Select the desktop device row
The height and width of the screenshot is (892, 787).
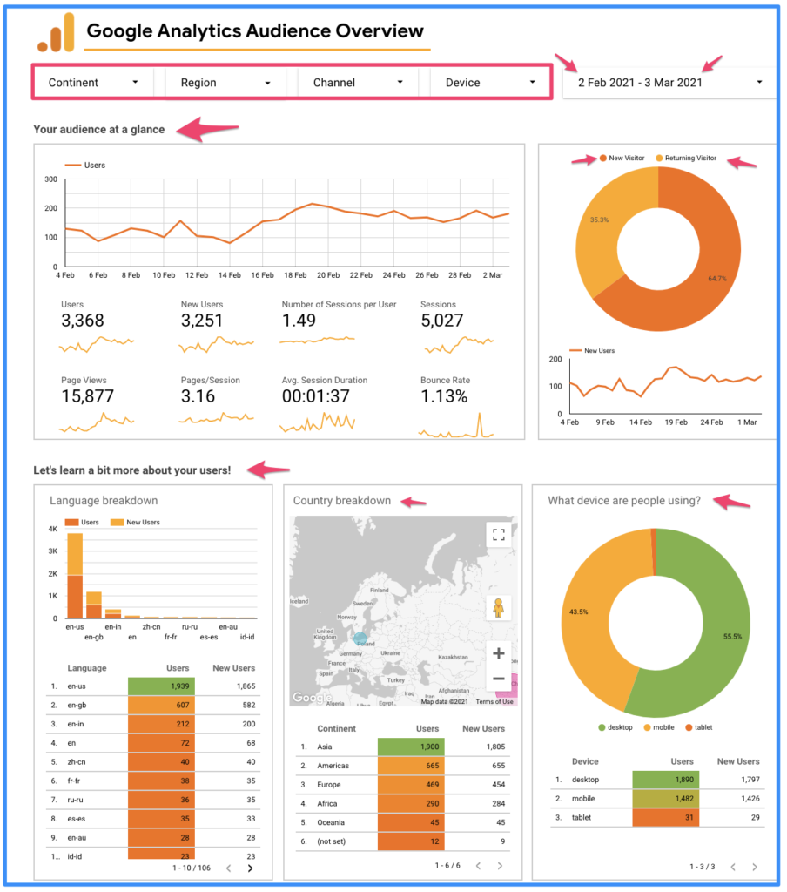point(657,780)
